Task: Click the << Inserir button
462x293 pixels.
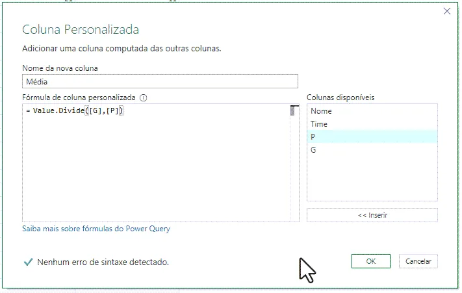Action: click(372, 215)
